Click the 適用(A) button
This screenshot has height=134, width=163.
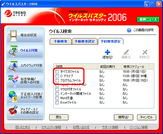(123, 117)
